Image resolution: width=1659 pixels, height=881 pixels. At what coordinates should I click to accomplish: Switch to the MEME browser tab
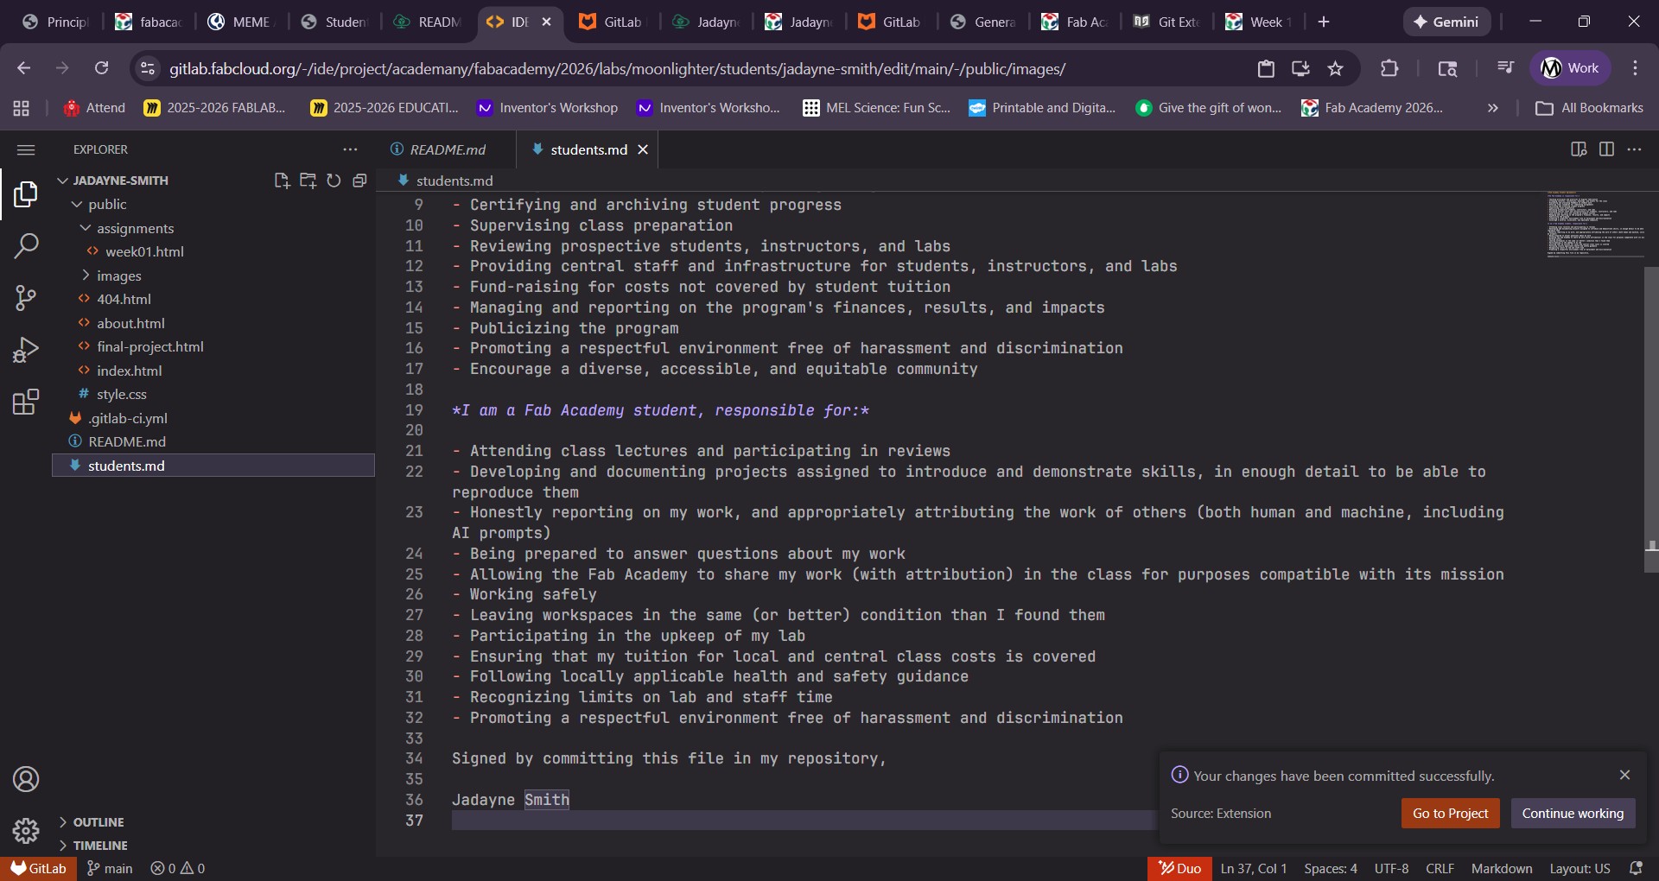click(240, 22)
